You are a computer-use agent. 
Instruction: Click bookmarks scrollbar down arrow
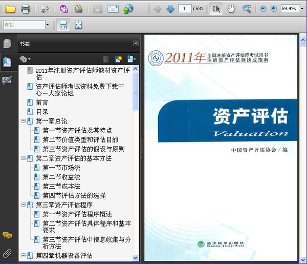[x=135, y=257]
